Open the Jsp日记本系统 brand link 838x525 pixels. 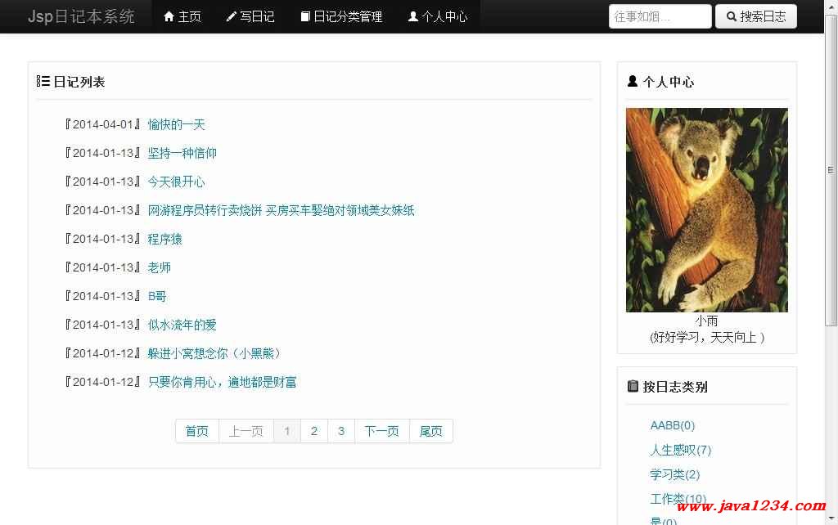[81, 16]
